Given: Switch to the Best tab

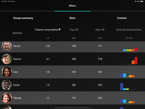Looking at the screenshot, I should (72, 18).
